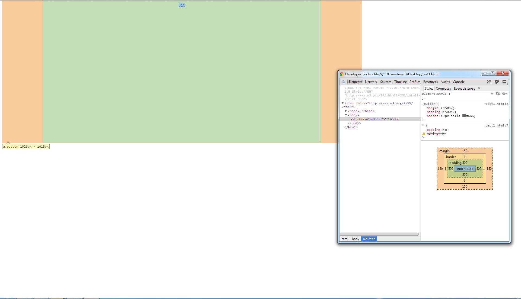Image resolution: width=521 pixels, height=299 pixels.
Task: Show the console drawer icon
Action: coord(489,82)
